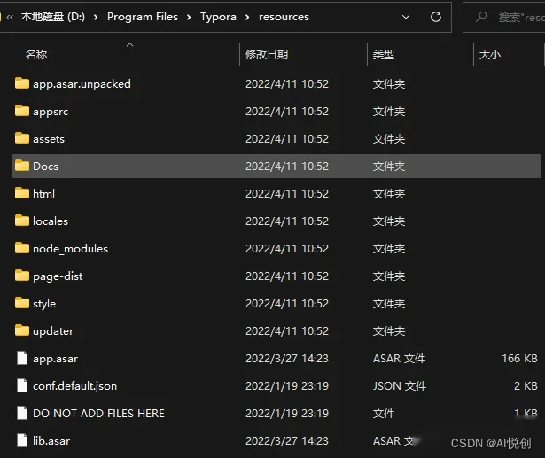Click the search magnifier icon
This screenshot has height=458, width=545.
(481, 16)
